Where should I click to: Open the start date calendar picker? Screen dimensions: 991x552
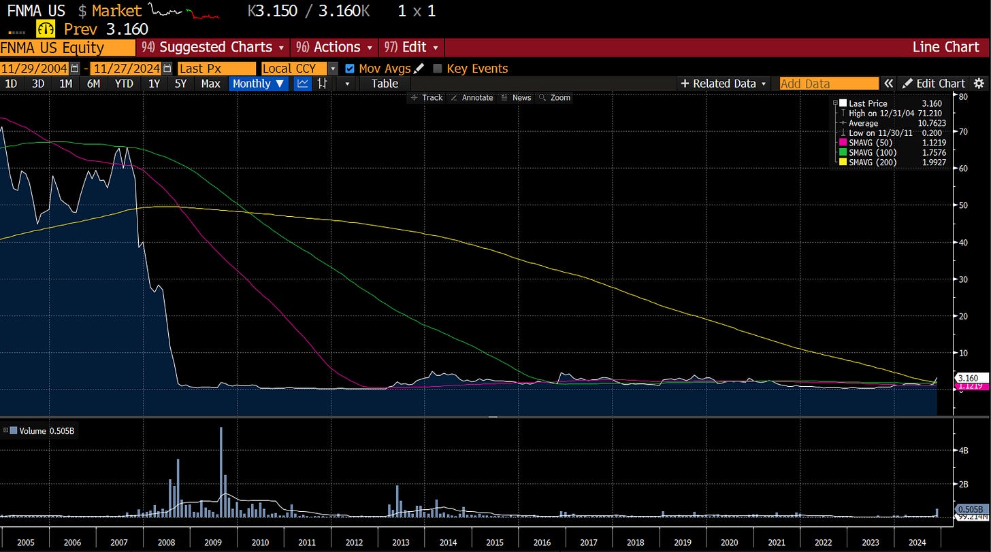click(x=75, y=69)
